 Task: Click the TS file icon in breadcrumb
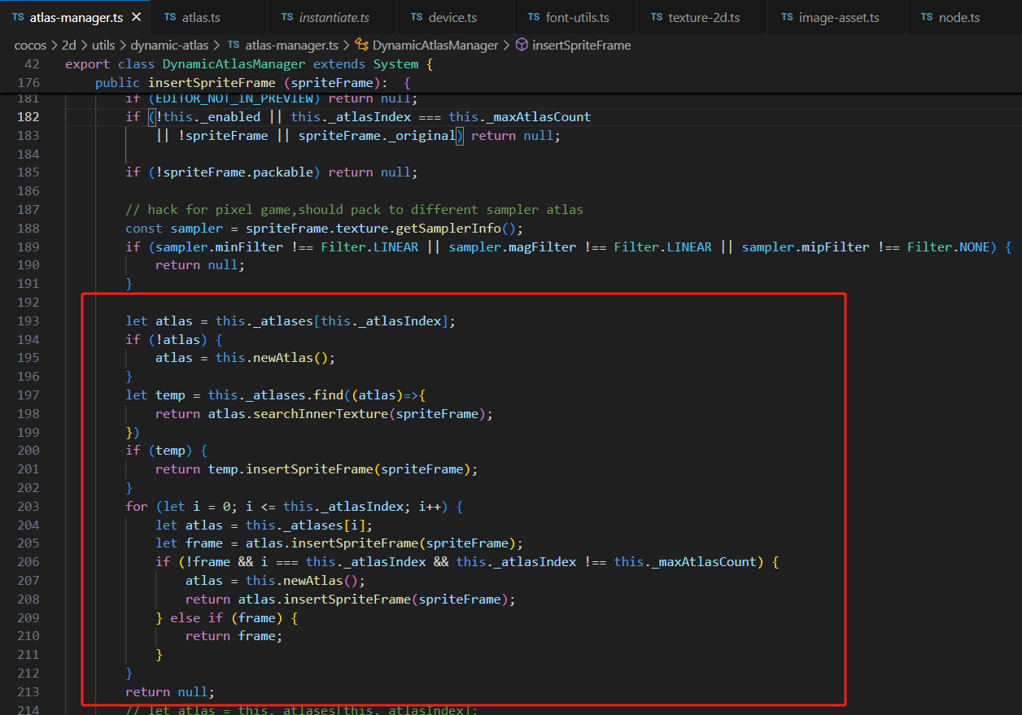point(234,46)
